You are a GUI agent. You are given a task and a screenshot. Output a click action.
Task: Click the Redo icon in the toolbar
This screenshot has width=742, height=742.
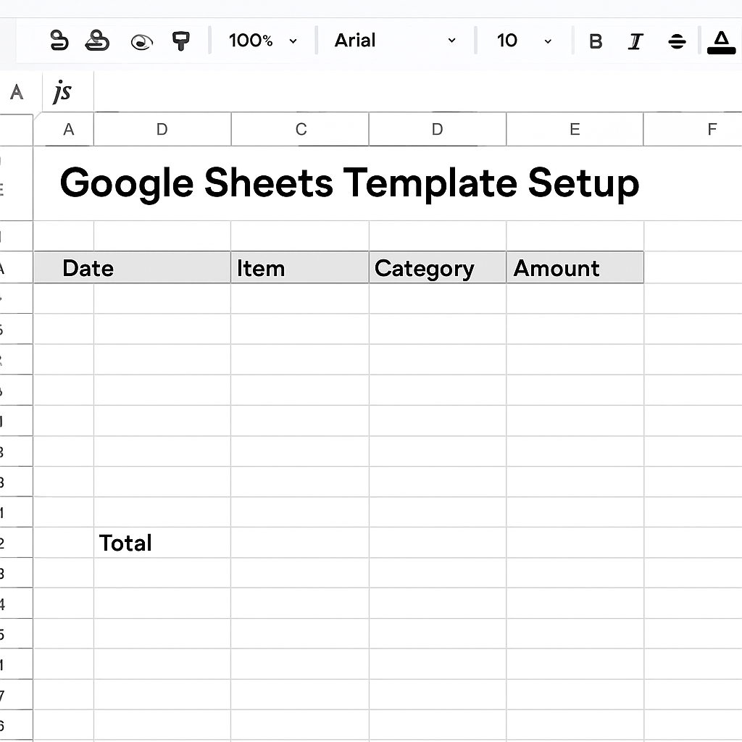(97, 41)
